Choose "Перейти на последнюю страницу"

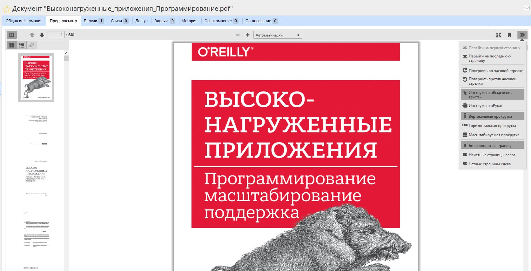coord(492,58)
